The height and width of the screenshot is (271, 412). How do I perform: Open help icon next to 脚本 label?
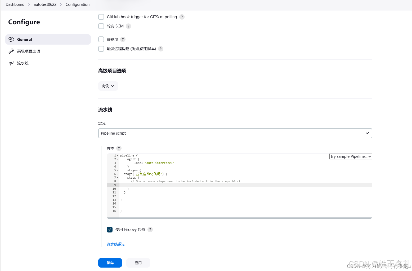tap(119, 148)
